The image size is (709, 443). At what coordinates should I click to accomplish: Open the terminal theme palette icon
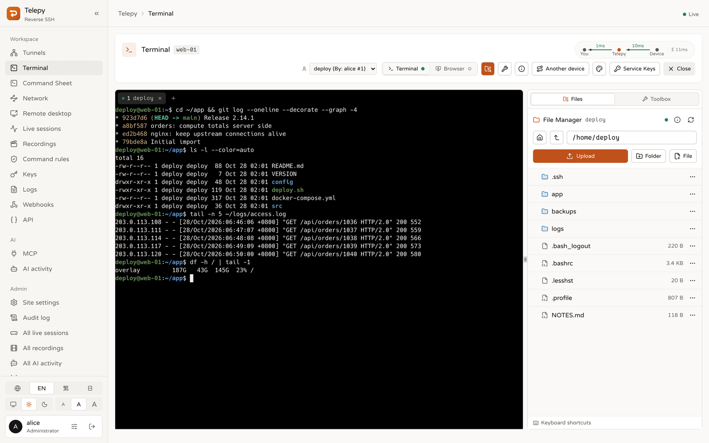[x=599, y=69]
